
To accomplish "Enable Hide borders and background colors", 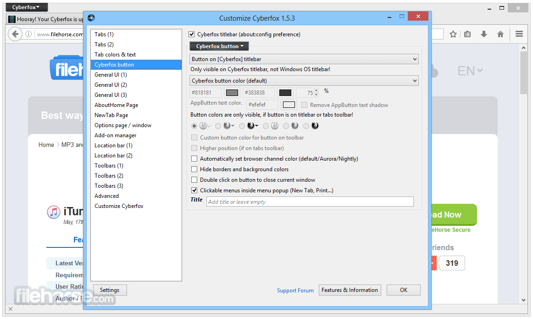I will tap(194, 169).
